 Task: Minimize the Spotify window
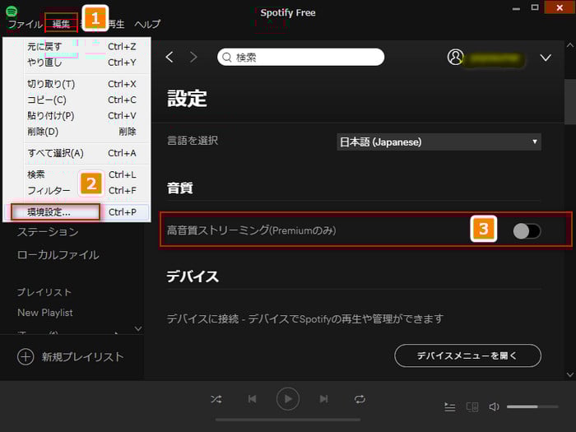point(516,8)
